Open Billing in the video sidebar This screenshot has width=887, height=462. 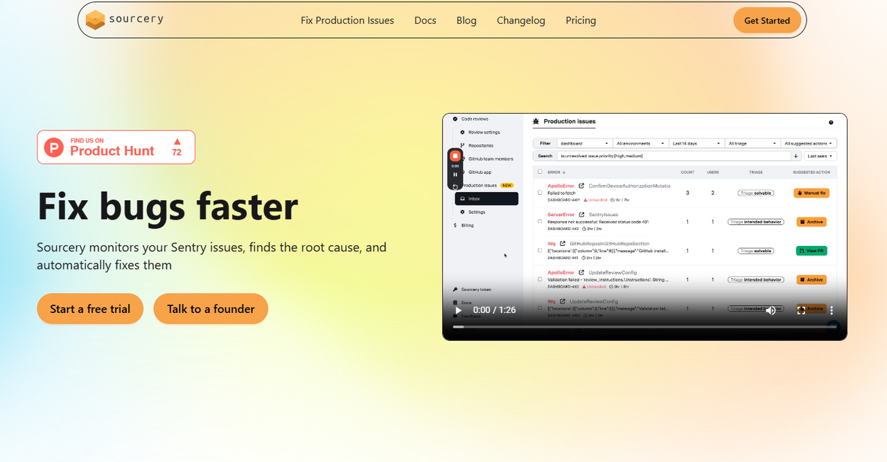click(464, 225)
